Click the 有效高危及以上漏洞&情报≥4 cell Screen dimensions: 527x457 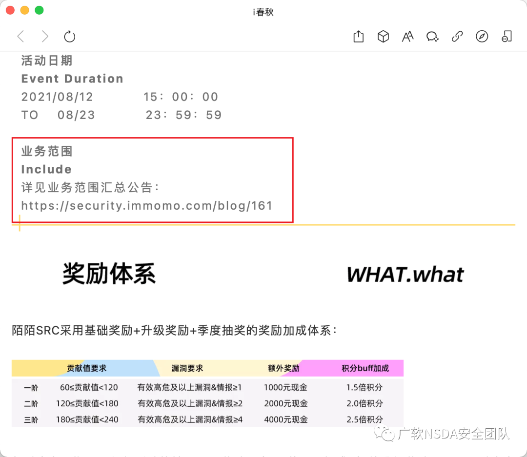coord(190,419)
